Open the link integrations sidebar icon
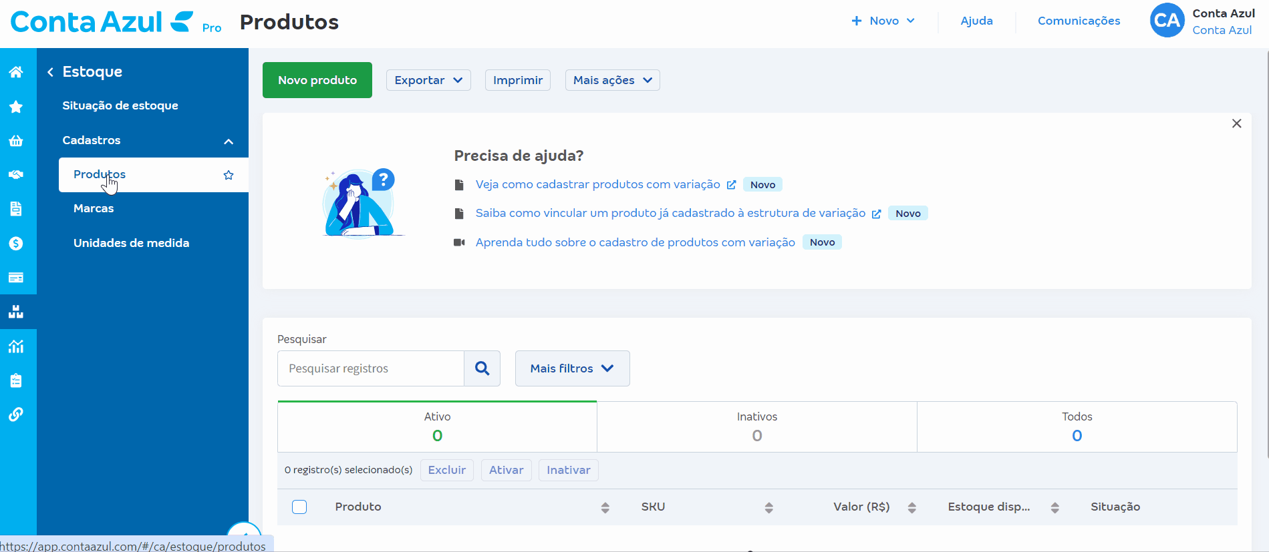 (x=16, y=415)
